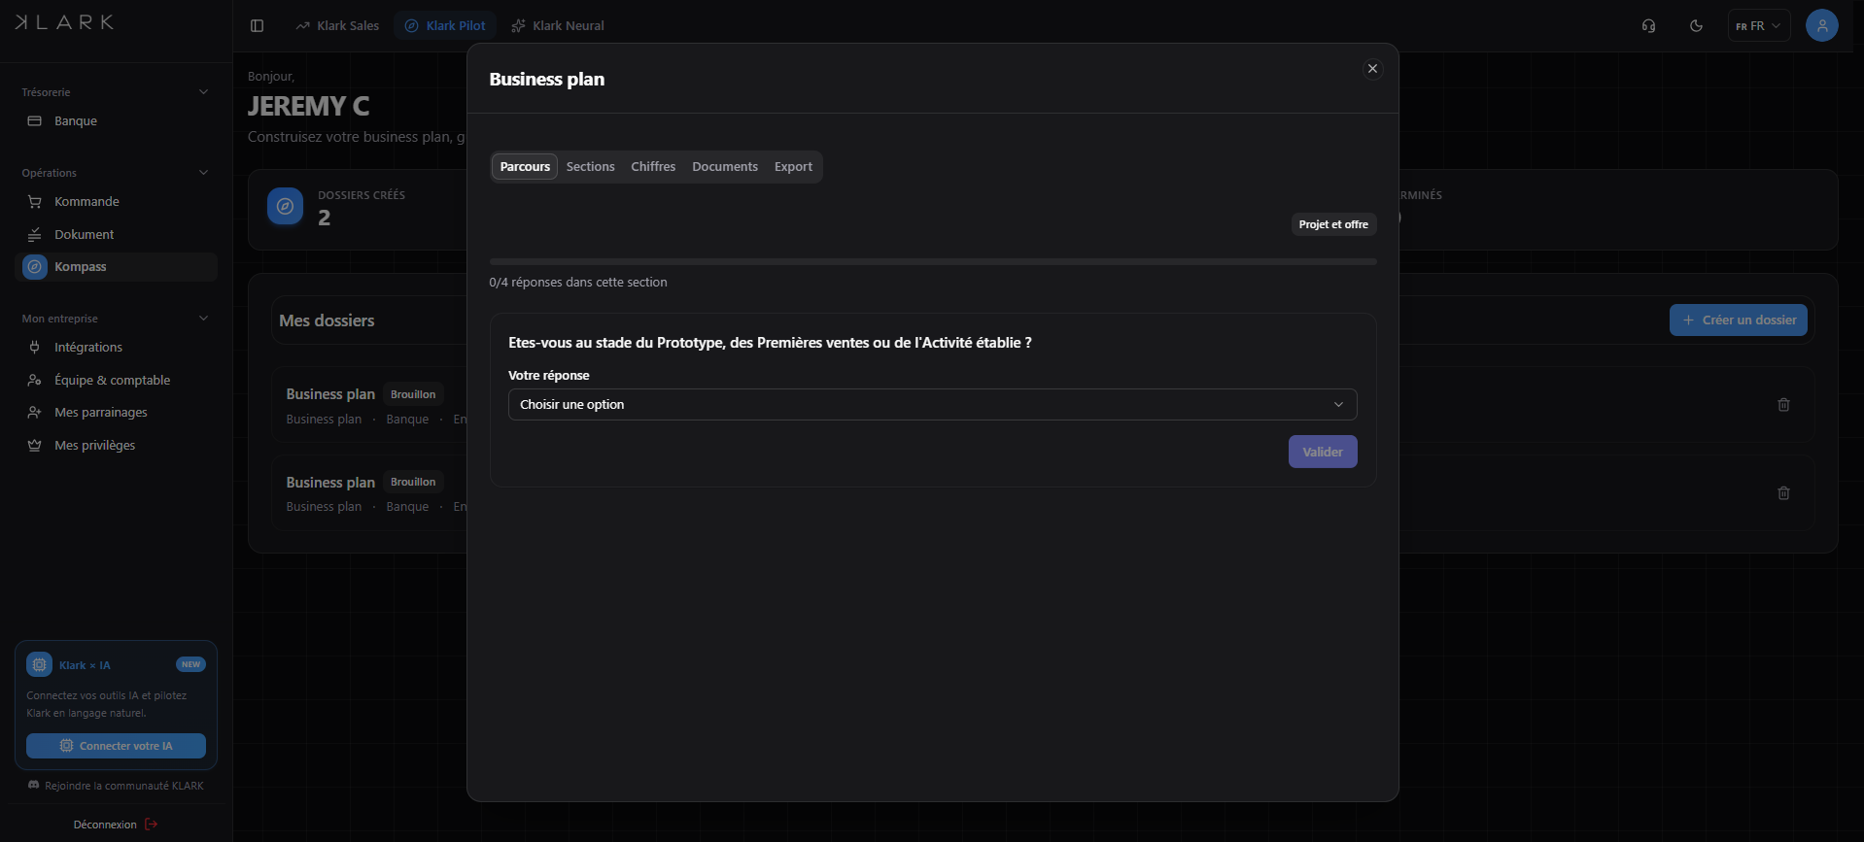The width and height of the screenshot is (1864, 842).
Task: Click the Projet et offre badge
Action: pyautogui.click(x=1333, y=224)
